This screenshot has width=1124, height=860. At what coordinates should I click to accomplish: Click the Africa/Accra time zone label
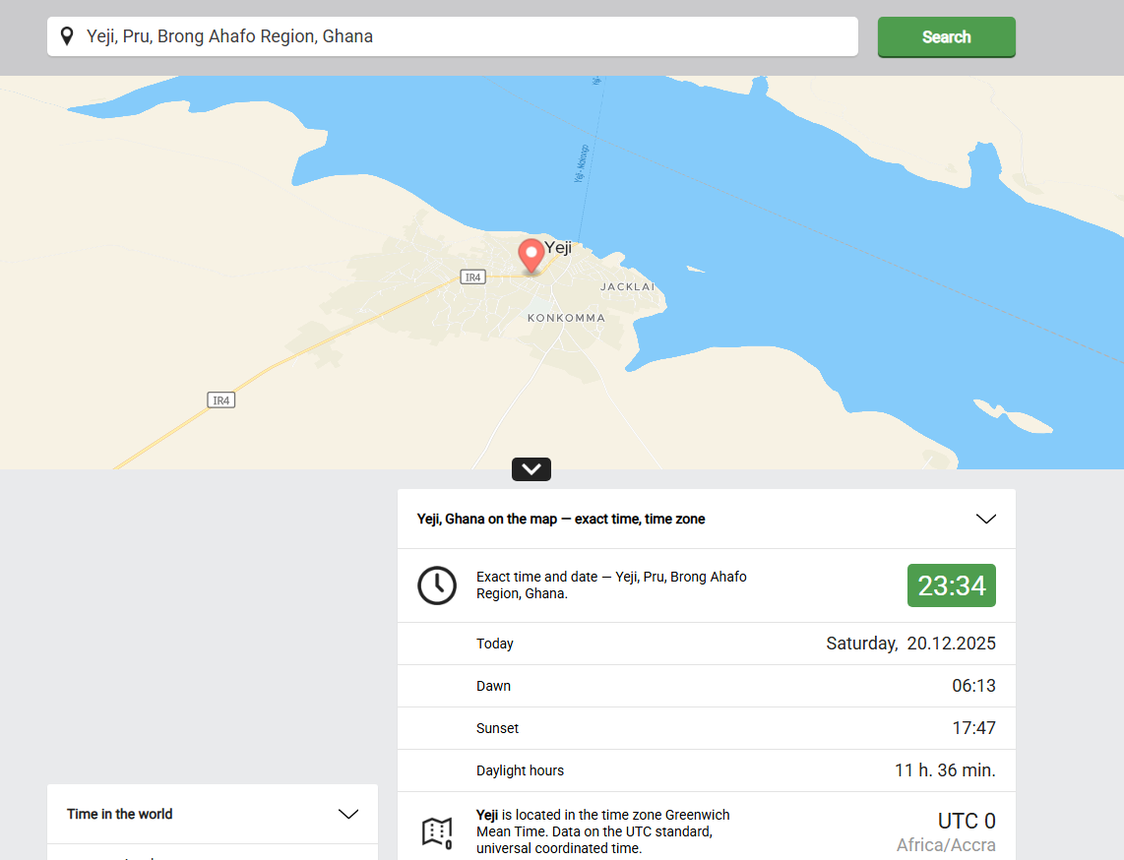click(x=946, y=845)
